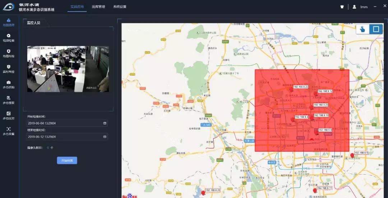Viewport: 388px width, 198px height.
Task: Switch to the 底库管理 tab
Action: (x=98, y=7)
